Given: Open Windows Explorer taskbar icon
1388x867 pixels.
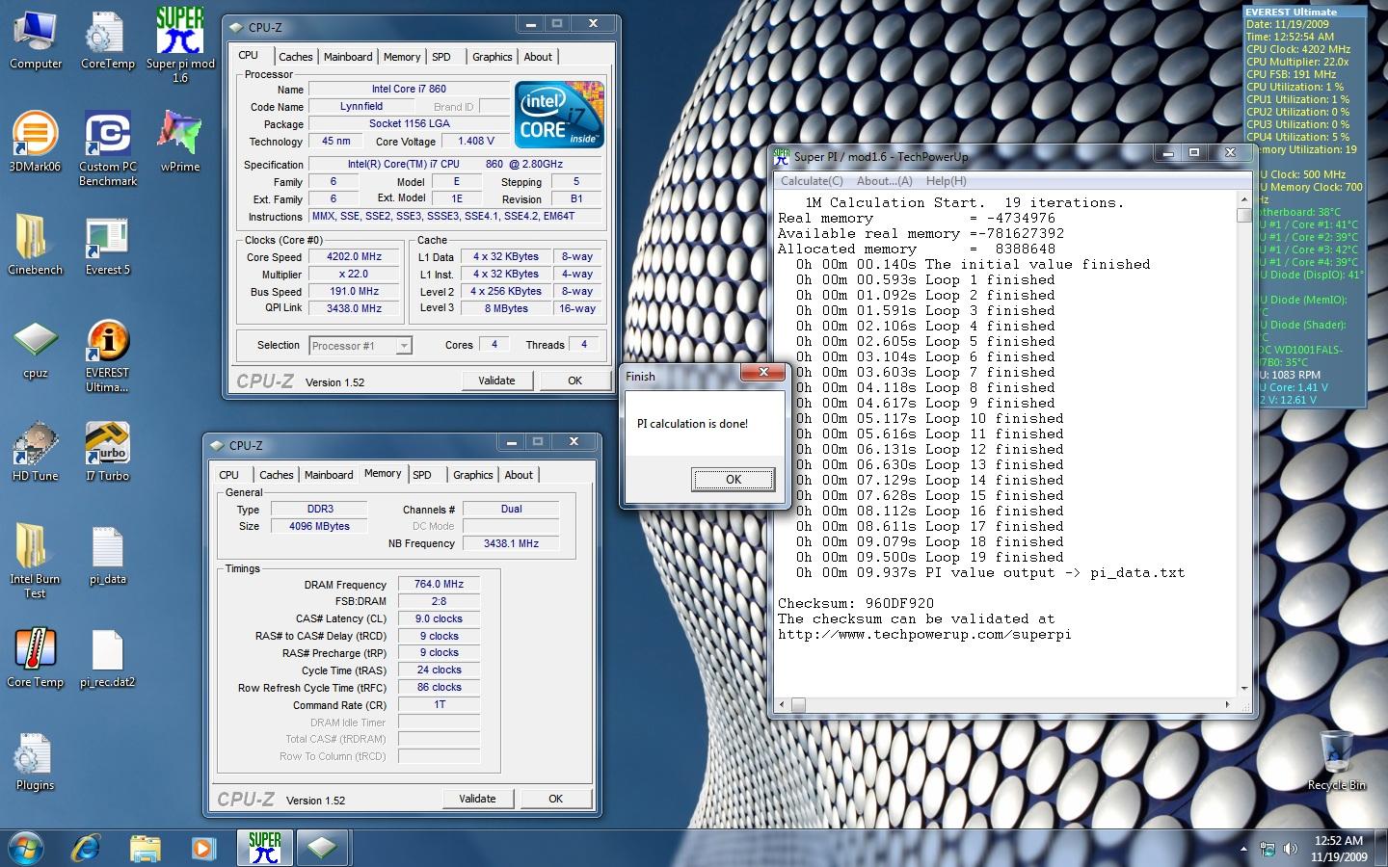Looking at the screenshot, I should tap(145, 848).
